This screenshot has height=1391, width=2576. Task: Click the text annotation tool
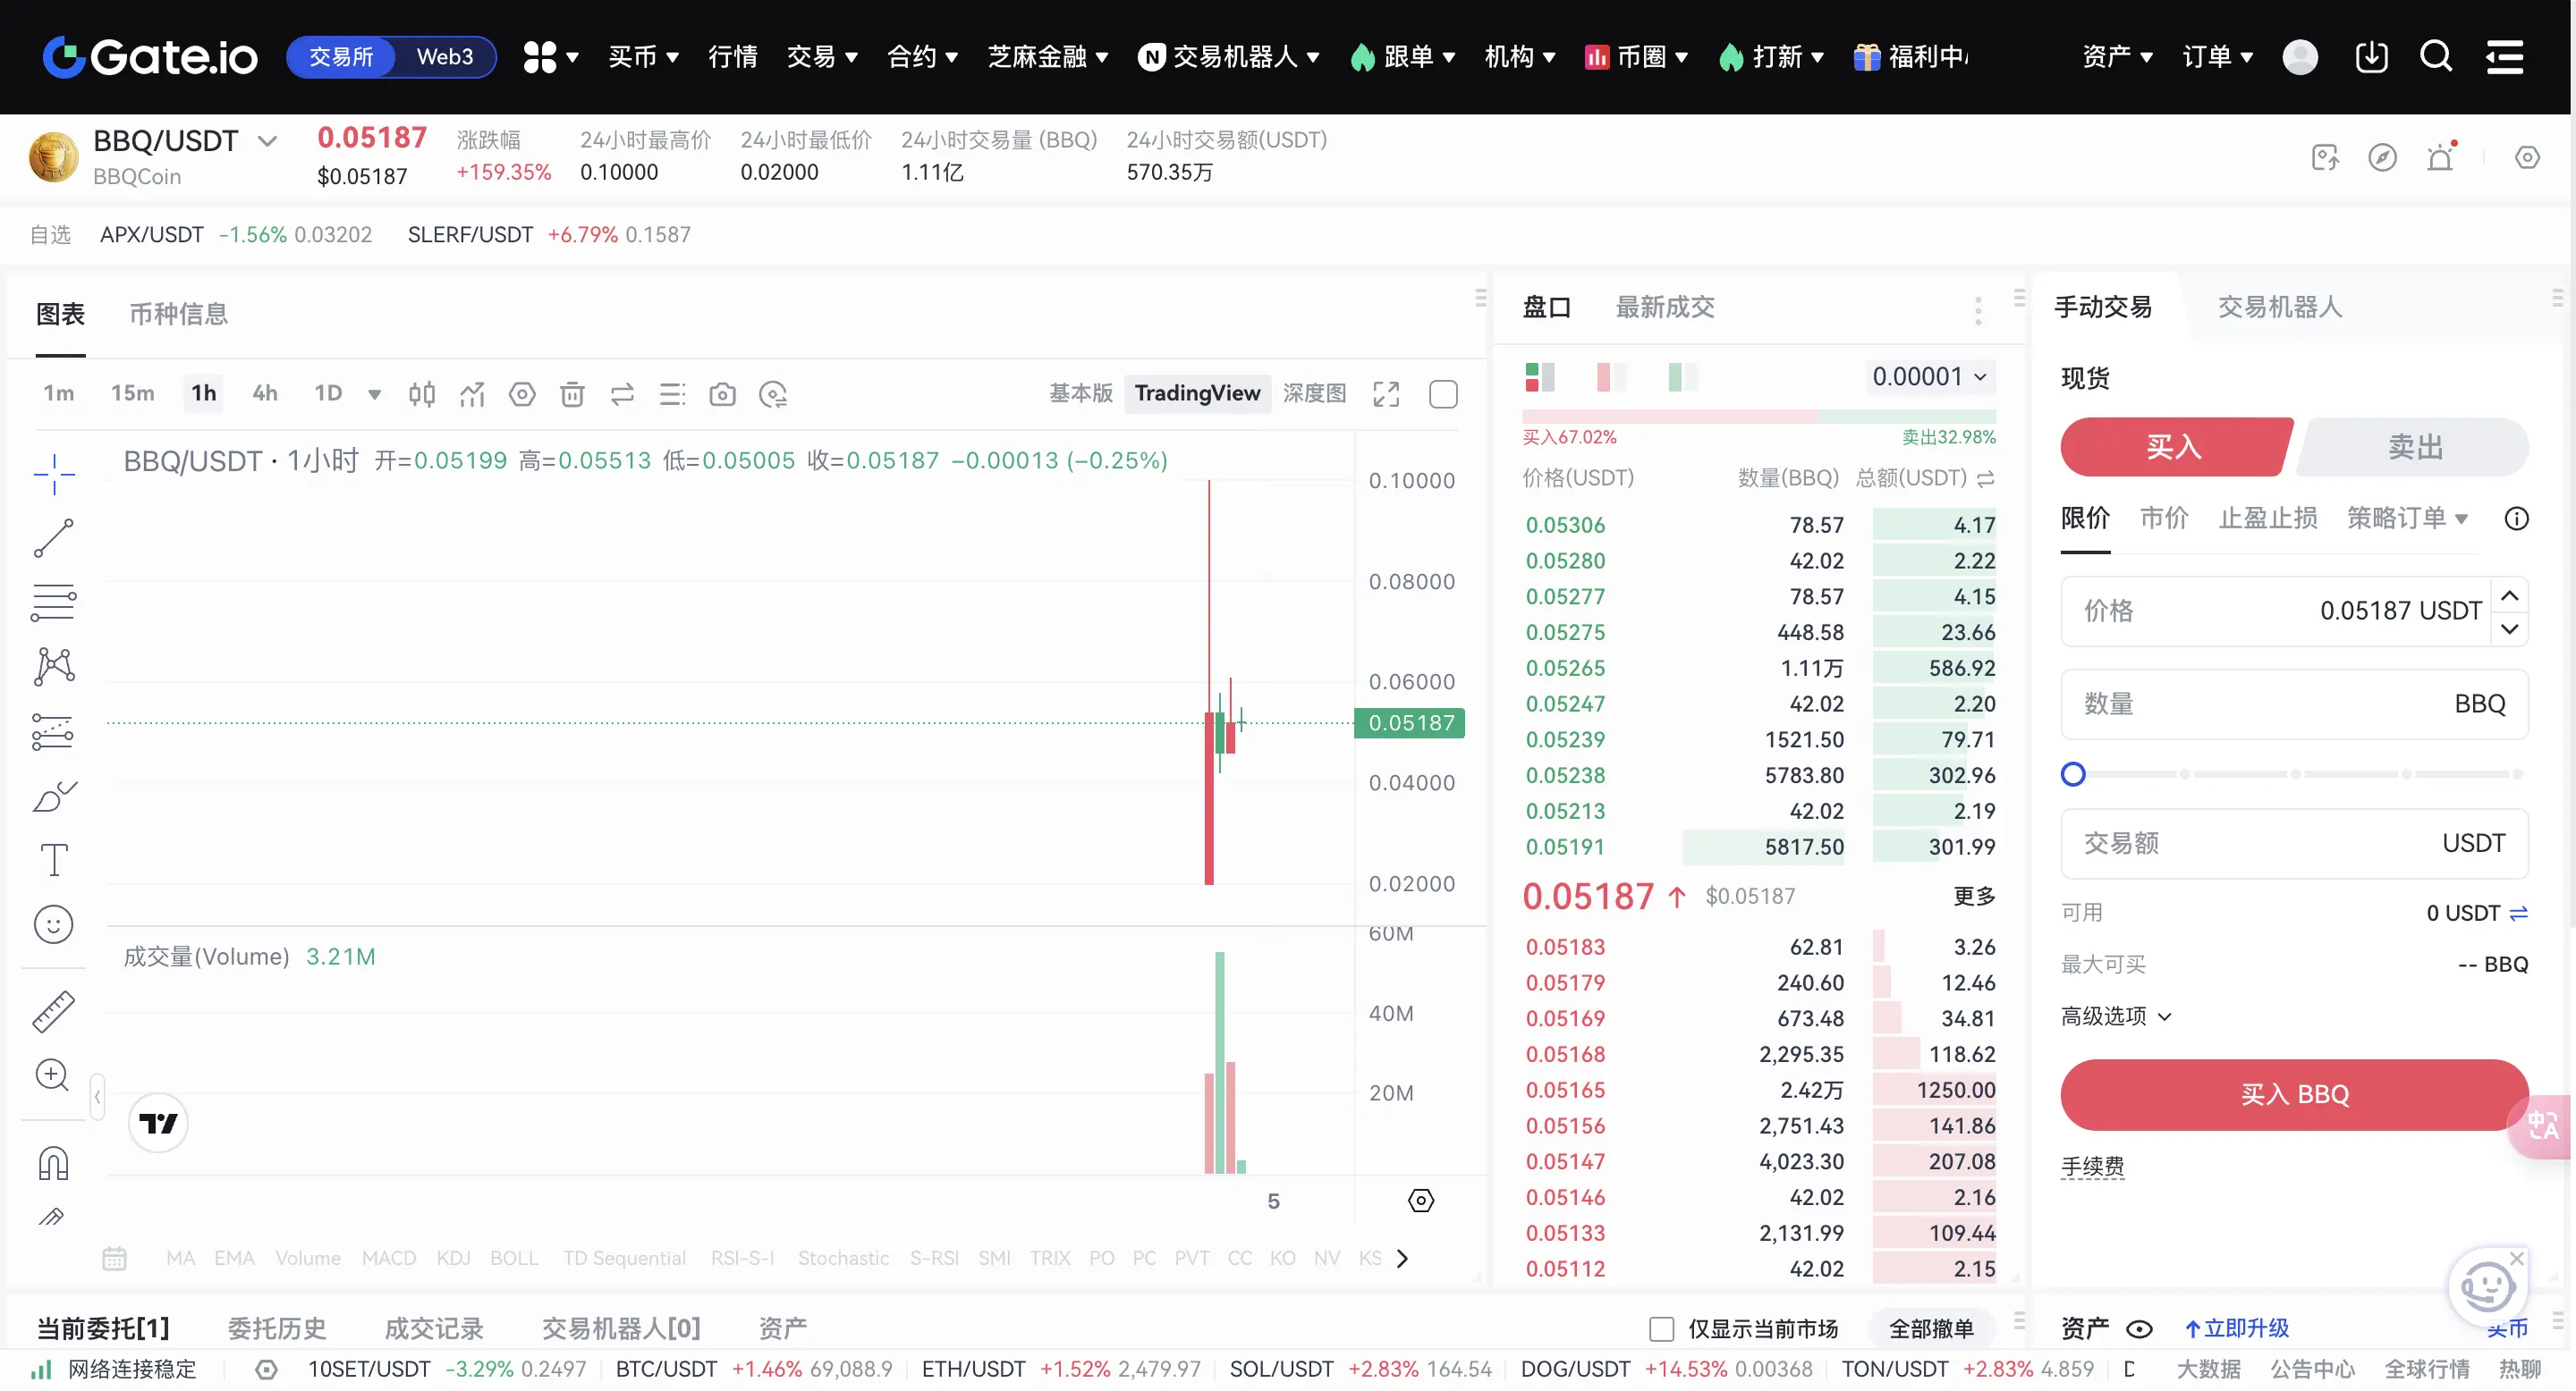(x=53, y=859)
